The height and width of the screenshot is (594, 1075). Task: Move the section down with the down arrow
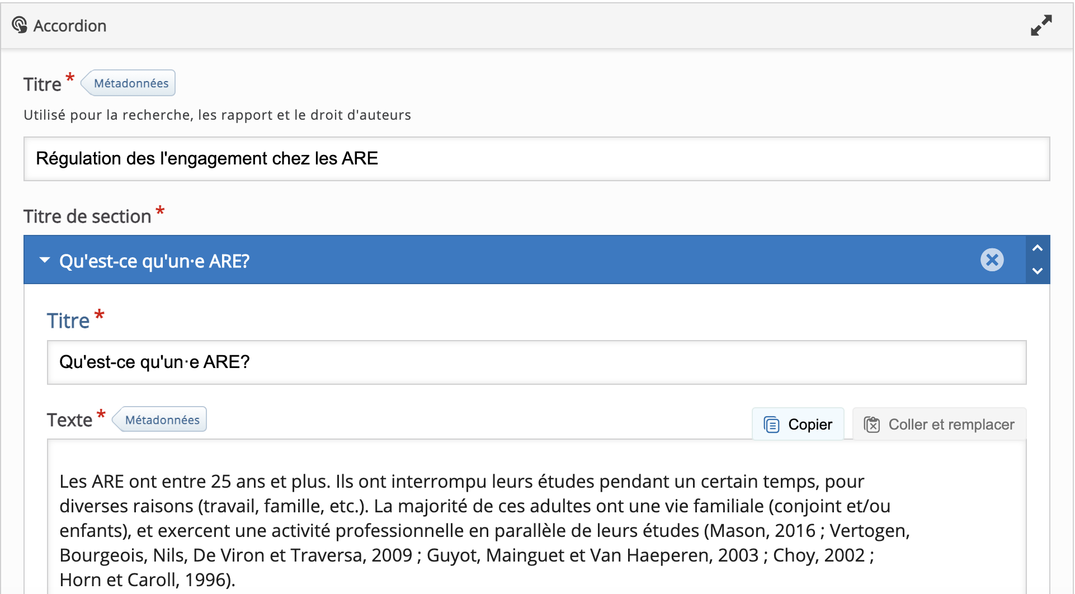[x=1038, y=271]
